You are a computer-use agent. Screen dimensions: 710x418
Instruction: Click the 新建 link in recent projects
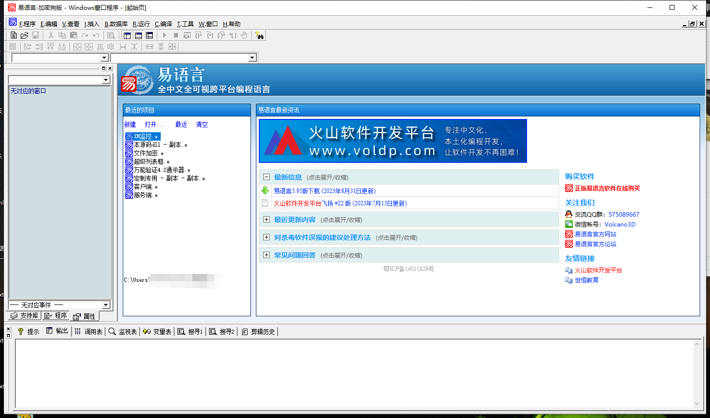click(130, 124)
